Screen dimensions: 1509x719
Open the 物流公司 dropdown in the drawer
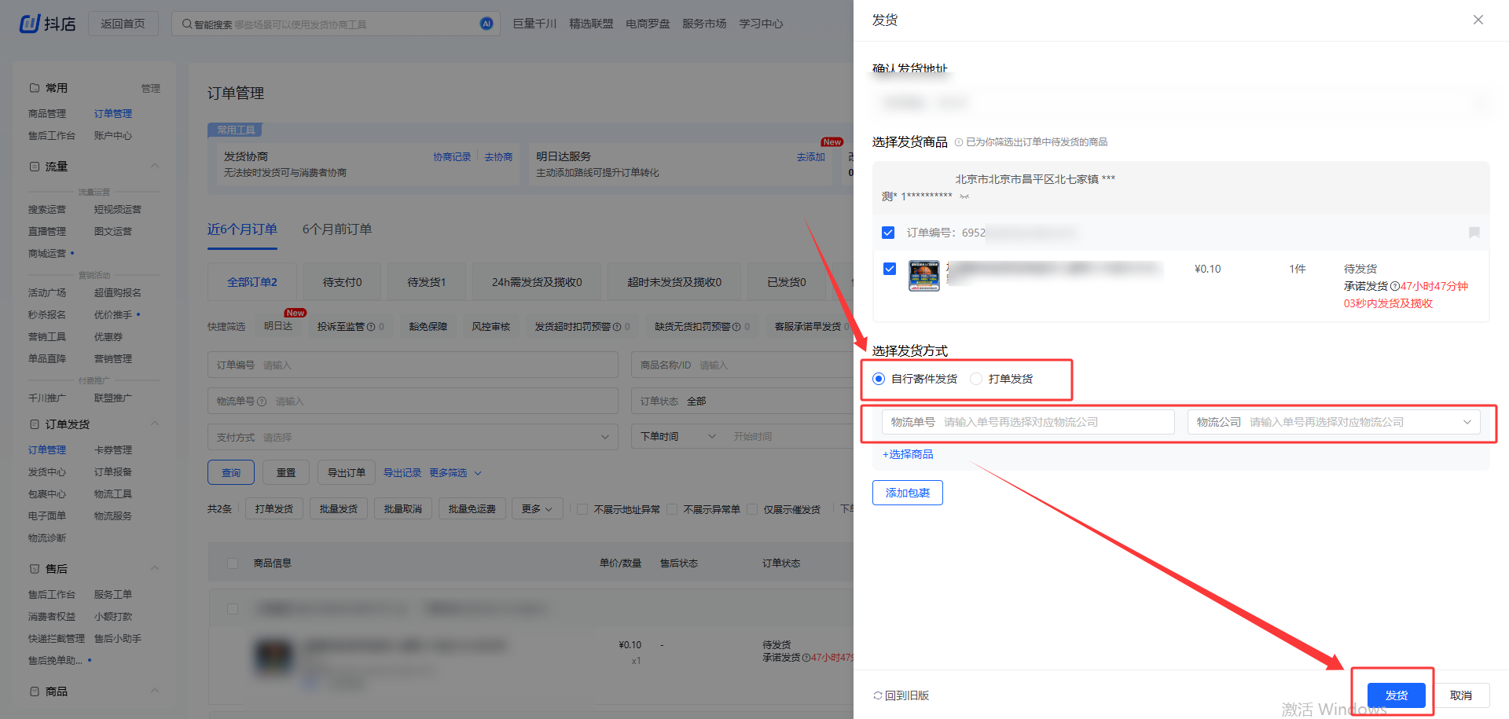1334,422
